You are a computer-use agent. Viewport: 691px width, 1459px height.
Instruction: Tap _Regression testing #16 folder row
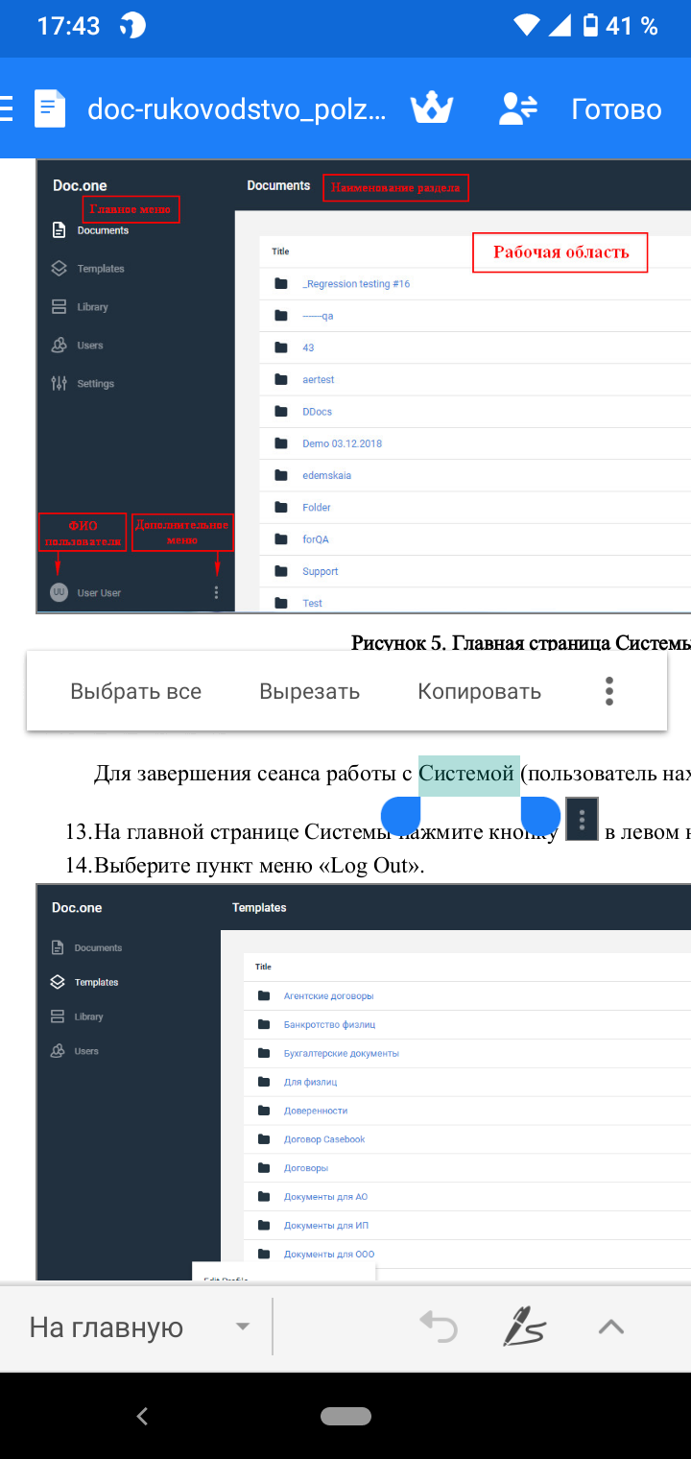[475, 284]
